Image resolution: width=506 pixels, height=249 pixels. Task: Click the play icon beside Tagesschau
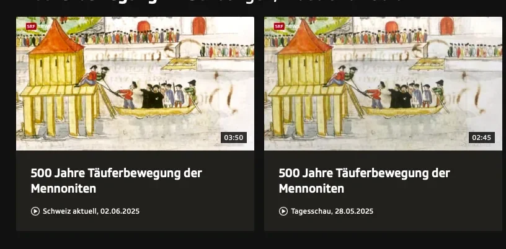click(x=283, y=211)
